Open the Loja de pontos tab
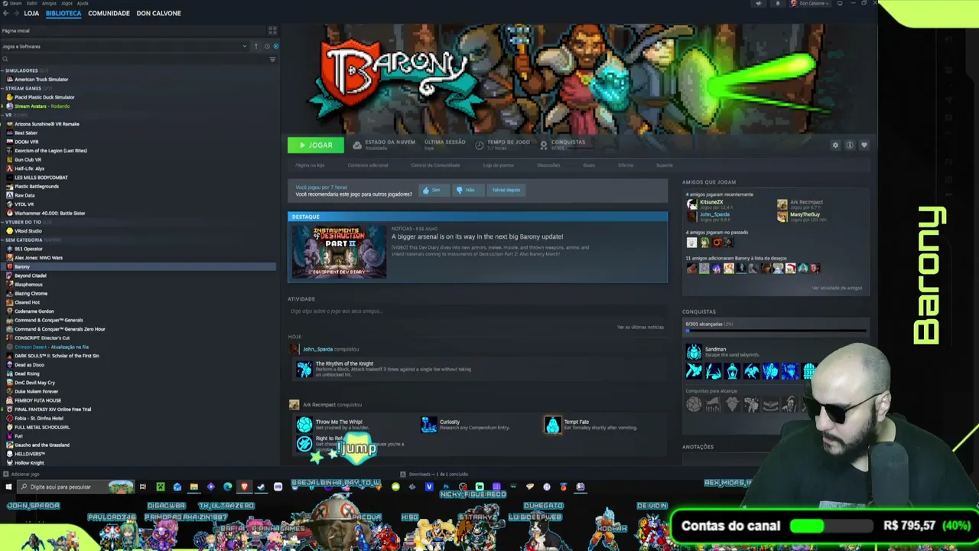Viewport: 979px width, 551px height. (x=498, y=165)
